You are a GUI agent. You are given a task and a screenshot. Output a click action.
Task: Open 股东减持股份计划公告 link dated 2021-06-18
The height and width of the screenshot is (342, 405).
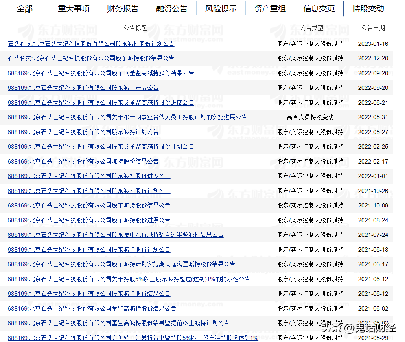tap(89, 249)
